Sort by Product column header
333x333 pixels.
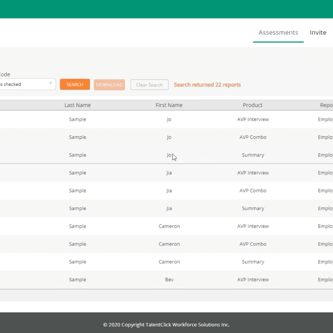tap(252, 105)
